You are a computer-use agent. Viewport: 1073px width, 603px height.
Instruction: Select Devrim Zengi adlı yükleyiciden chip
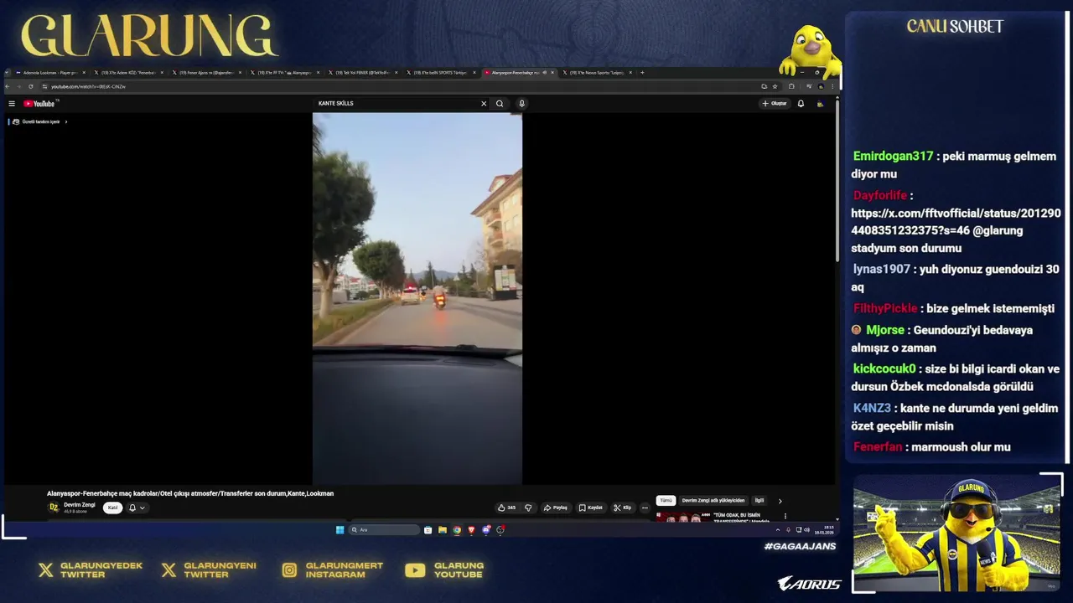coord(713,501)
